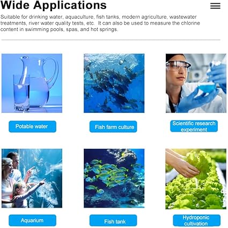
Task: Click the drinking glass in water photo
Action: 21,93
